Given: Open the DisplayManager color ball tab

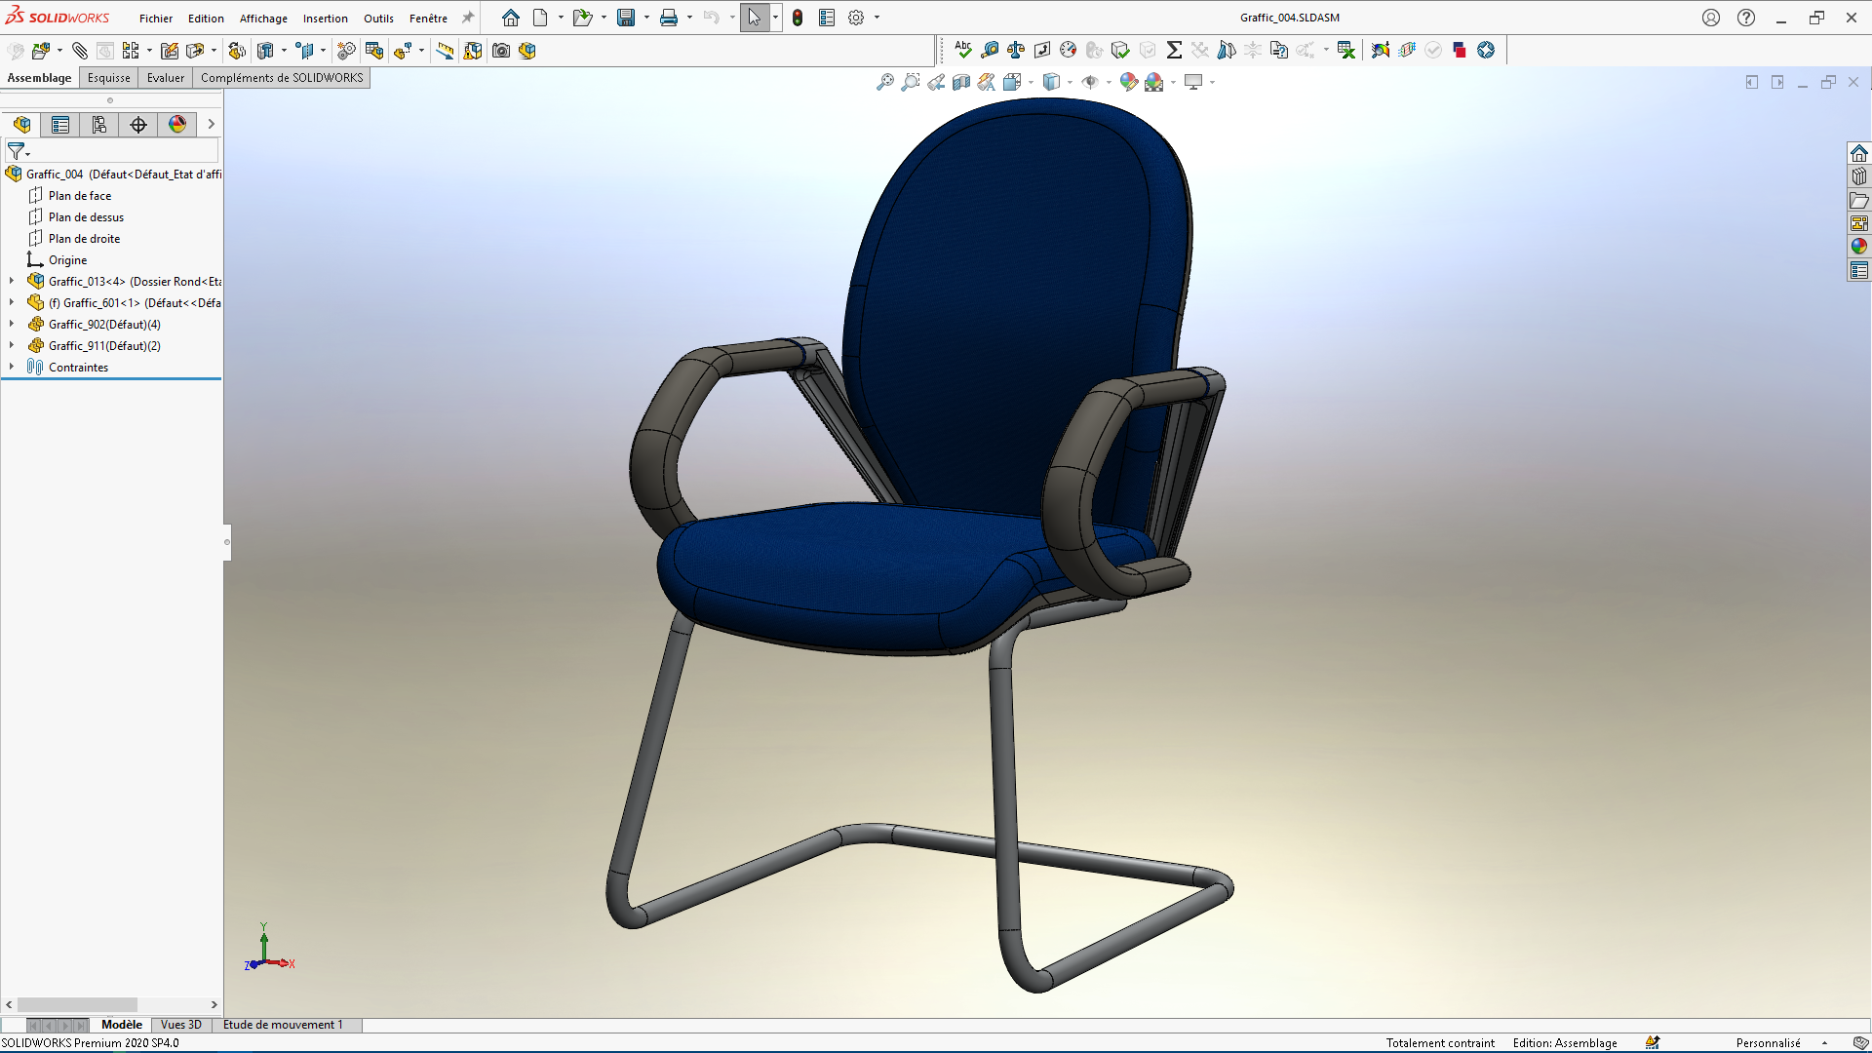Looking at the screenshot, I should [177, 124].
